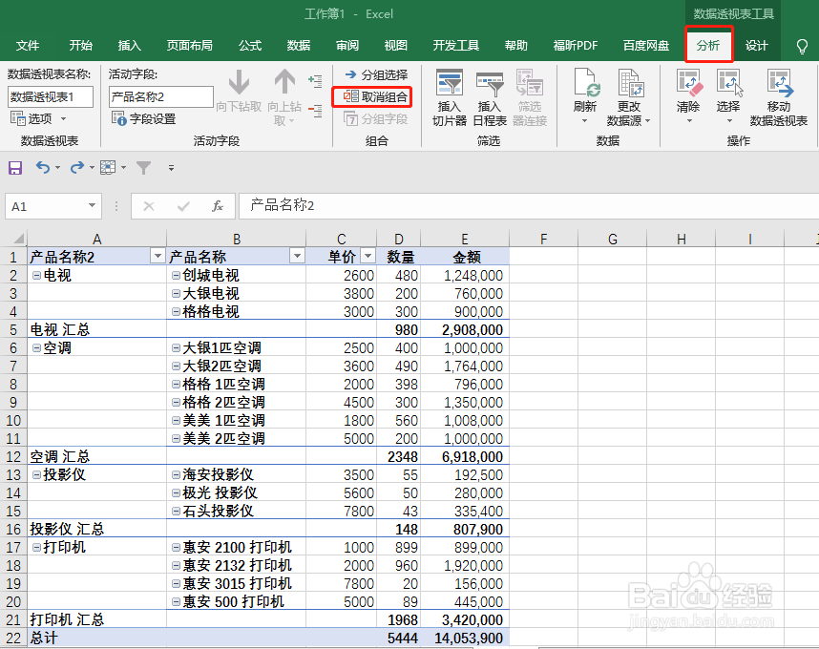
Task: Select column header F
Action: [x=543, y=240]
